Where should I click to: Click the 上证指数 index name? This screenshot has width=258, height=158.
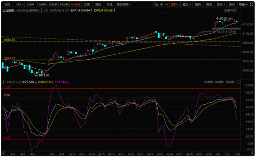pos(8,10)
